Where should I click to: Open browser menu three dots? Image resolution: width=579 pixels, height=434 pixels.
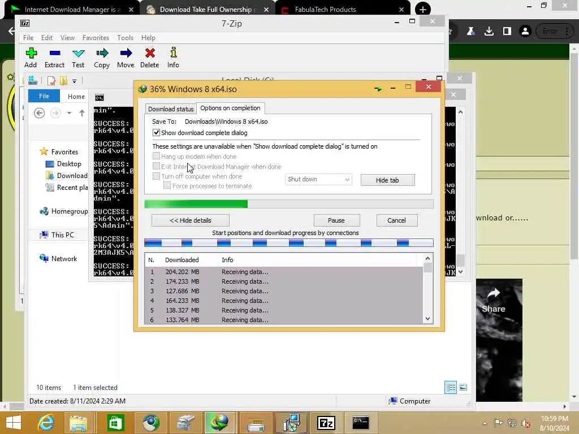[x=567, y=32]
